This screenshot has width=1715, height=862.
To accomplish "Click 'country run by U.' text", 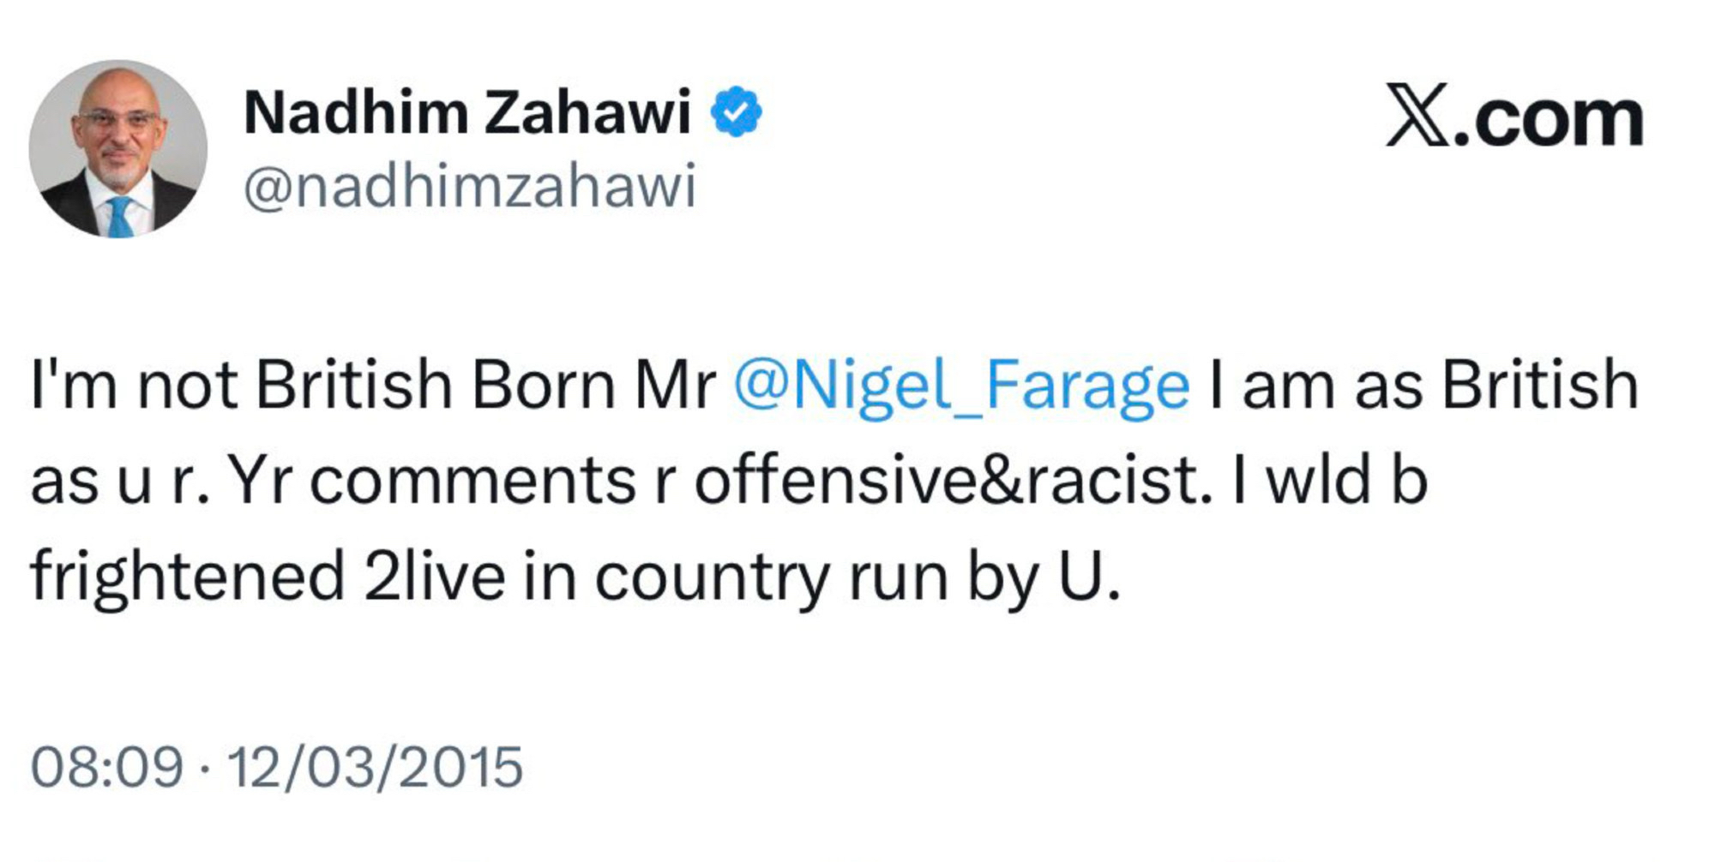I will click(x=857, y=577).
